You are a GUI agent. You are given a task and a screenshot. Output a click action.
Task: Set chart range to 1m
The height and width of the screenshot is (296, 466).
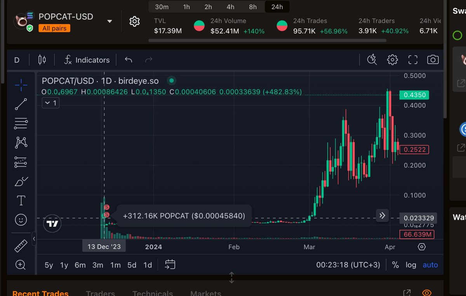pyautogui.click(x=115, y=265)
